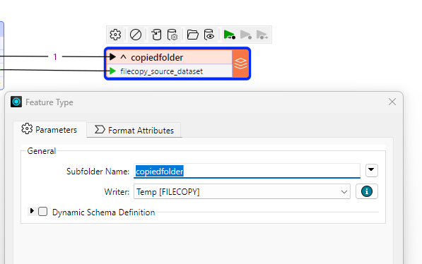Click the disable feature type icon
Screen dimensions: 422x264
136,35
